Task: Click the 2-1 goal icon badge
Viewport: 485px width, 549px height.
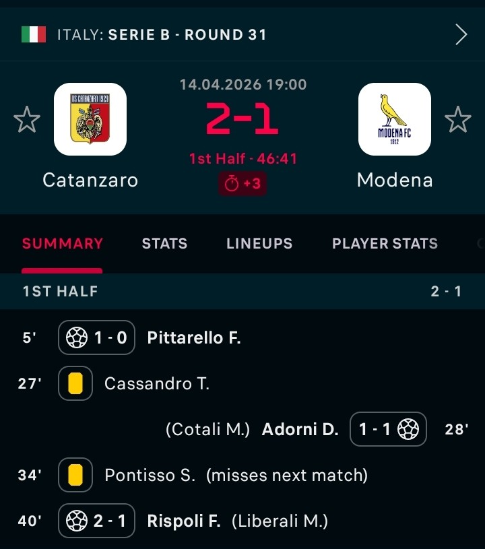Action: point(96,521)
